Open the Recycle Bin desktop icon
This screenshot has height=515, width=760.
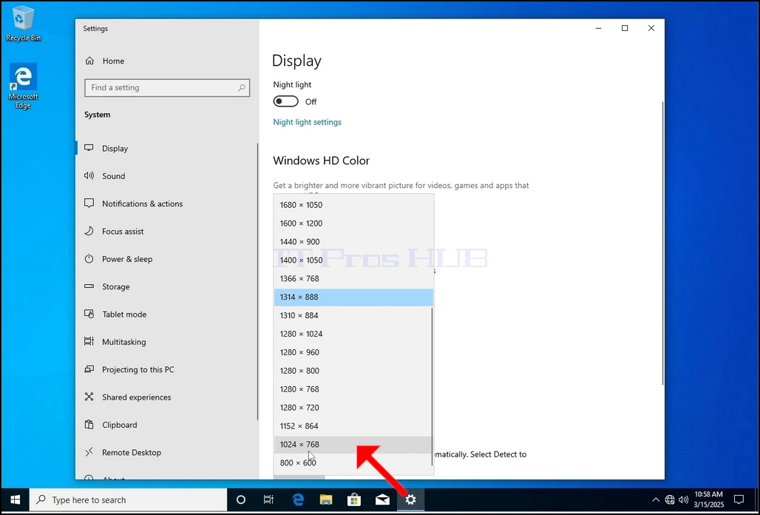tap(23, 24)
